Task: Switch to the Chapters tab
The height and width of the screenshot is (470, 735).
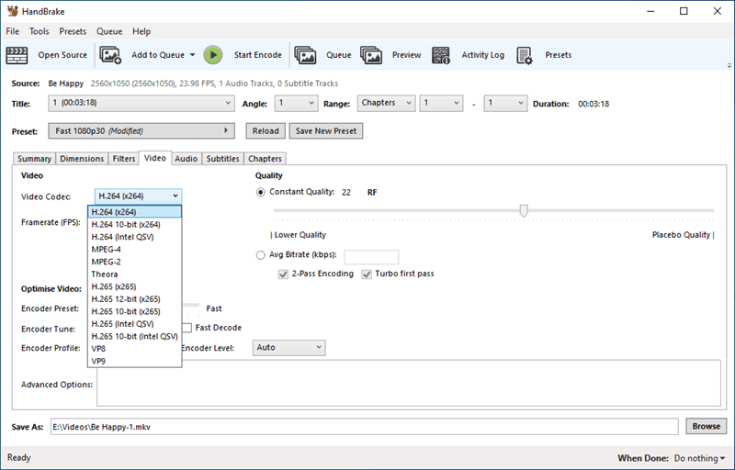Action: [265, 159]
